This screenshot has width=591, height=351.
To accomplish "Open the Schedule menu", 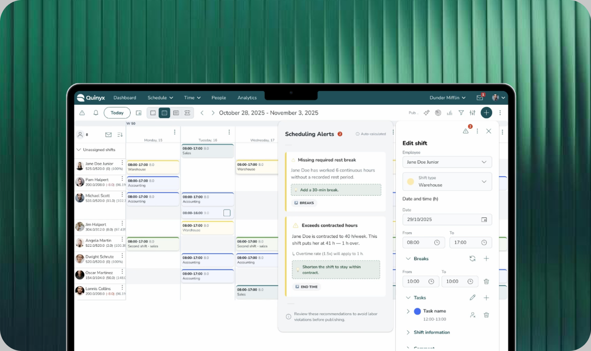I will [160, 98].
